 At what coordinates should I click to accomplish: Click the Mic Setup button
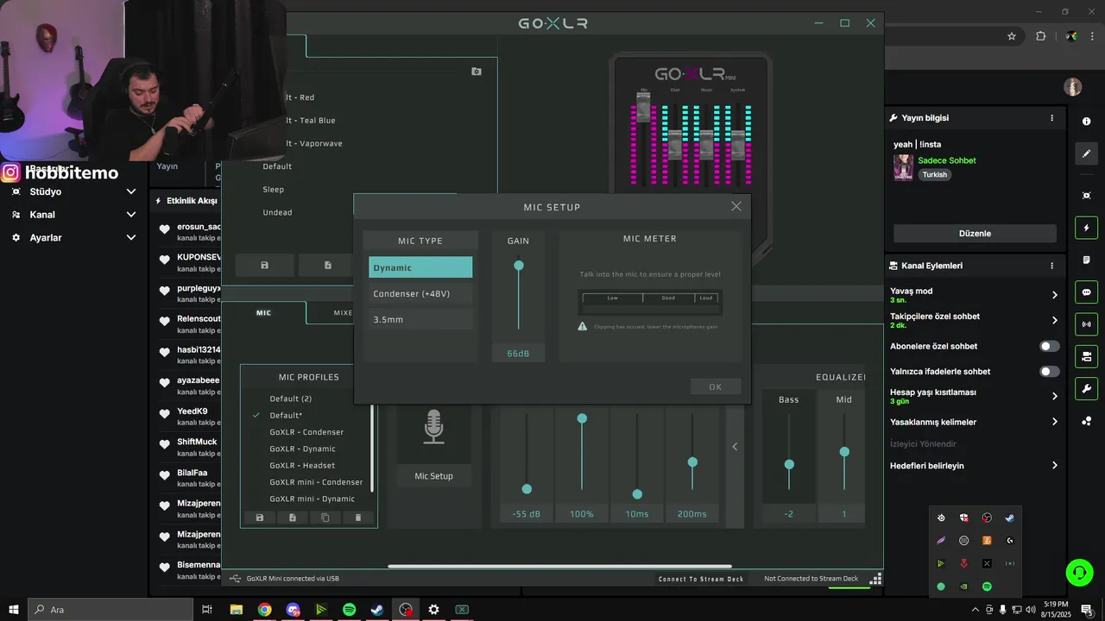[433, 476]
